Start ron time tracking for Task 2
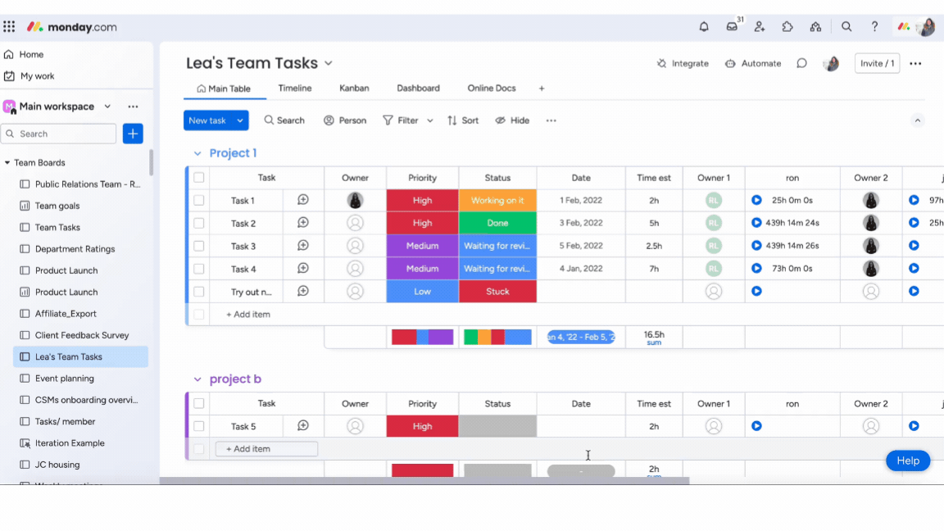 (757, 223)
